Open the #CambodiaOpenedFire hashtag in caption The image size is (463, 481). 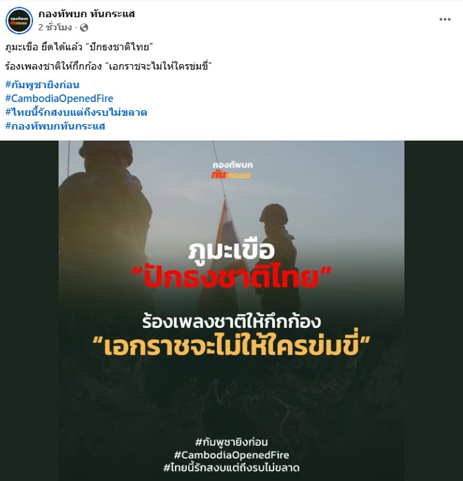[x=59, y=98]
